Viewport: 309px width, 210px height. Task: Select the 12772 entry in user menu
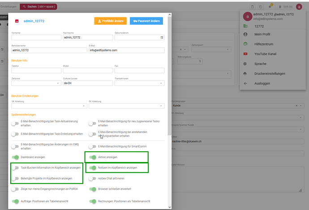273,26
